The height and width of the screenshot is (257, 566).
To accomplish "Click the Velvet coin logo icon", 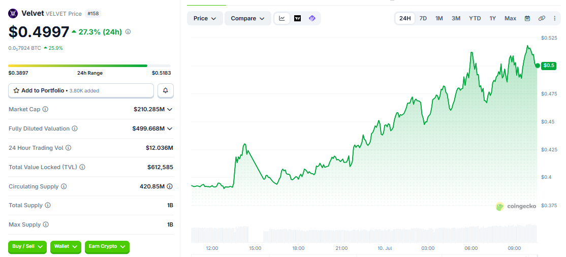I will [13, 14].
